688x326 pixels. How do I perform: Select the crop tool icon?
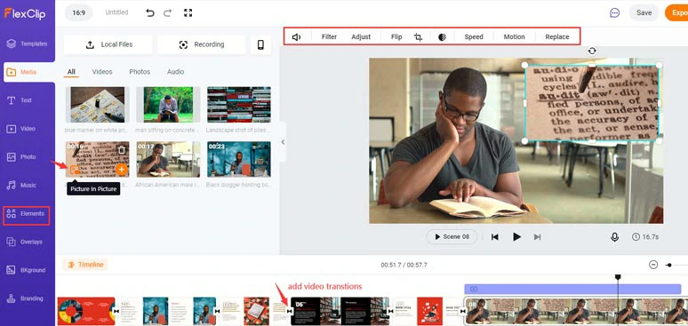pyautogui.click(x=418, y=36)
